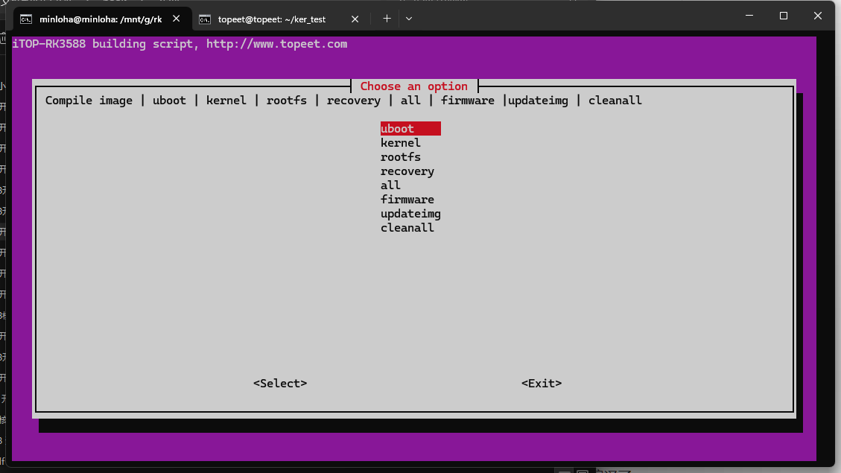This screenshot has width=841, height=473.
Task: Close the terminal window
Action: coord(817,16)
